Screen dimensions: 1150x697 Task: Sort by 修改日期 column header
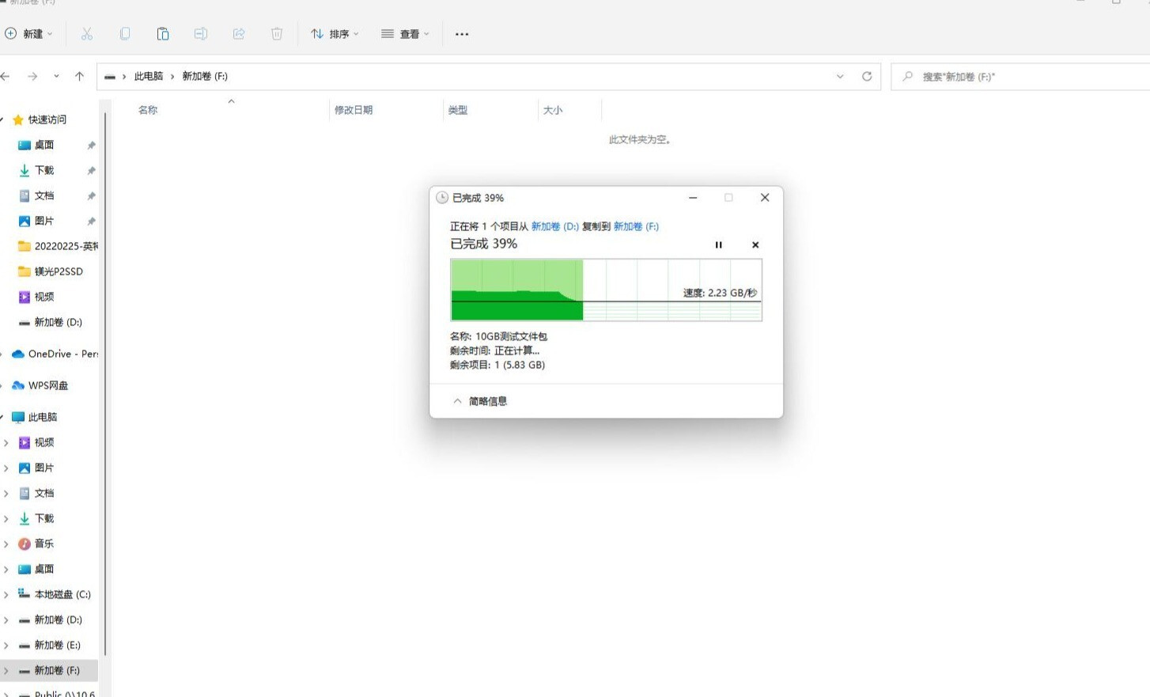tap(353, 110)
